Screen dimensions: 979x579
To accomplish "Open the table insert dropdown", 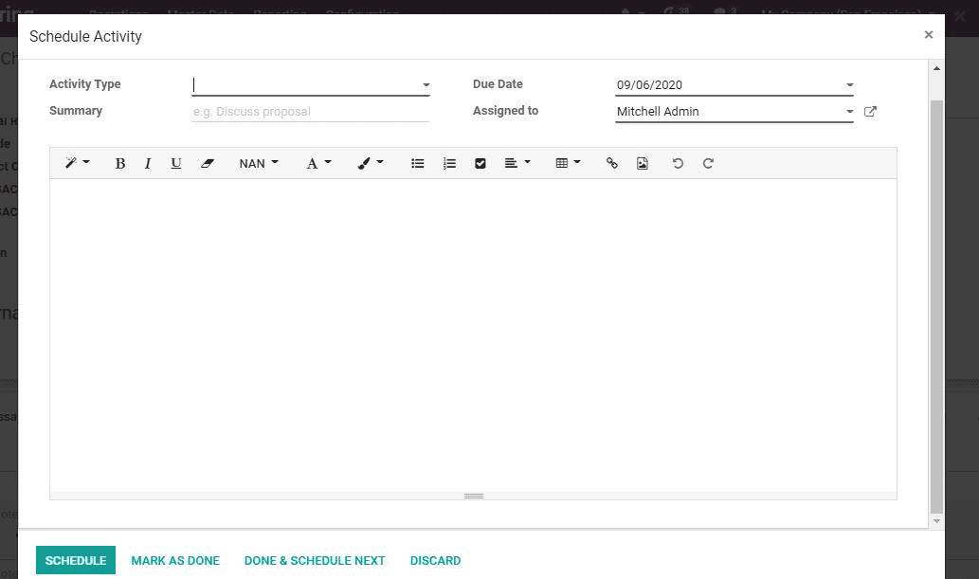I will (x=568, y=163).
